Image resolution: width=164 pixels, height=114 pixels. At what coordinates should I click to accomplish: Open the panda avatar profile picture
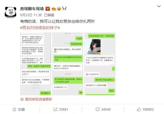(x=10, y=12)
